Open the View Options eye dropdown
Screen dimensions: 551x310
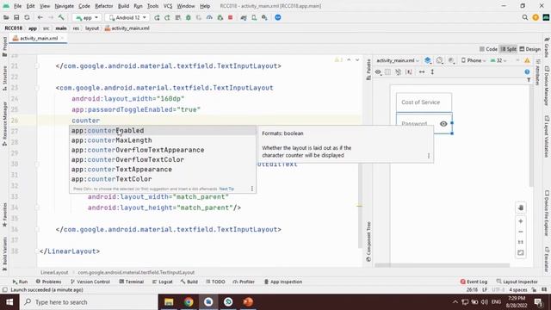[x=378, y=72]
